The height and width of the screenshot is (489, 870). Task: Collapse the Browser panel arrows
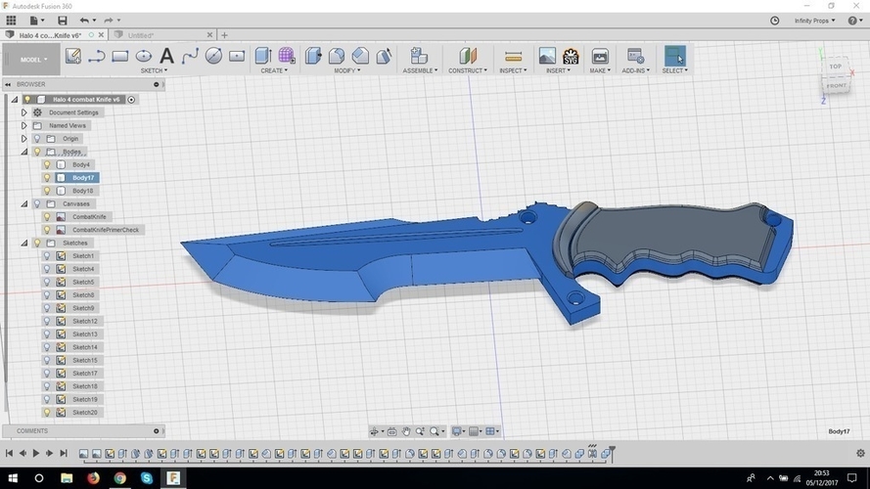8,85
